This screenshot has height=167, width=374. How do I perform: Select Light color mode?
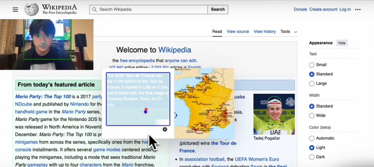312,147
